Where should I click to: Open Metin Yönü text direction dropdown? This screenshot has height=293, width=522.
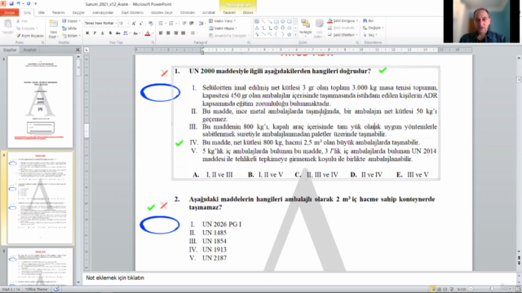coord(222,20)
